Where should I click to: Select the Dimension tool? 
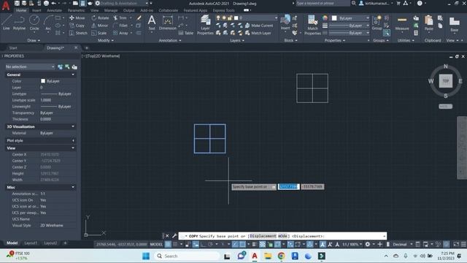point(168,23)
